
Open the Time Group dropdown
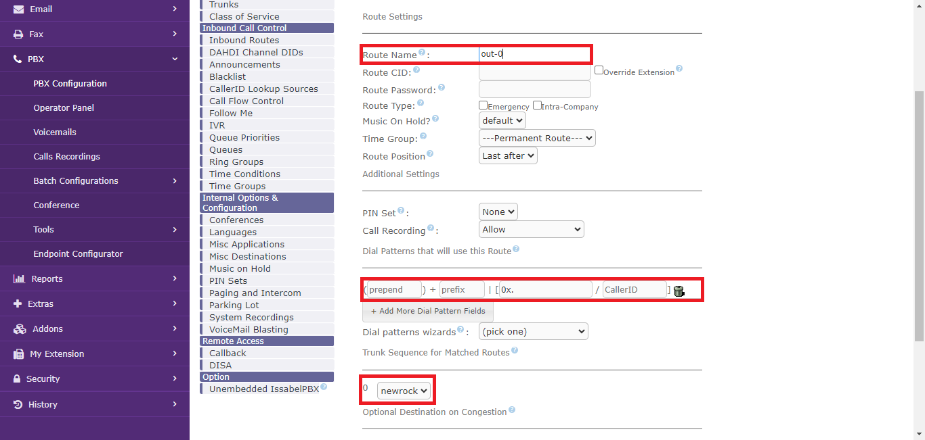[x=537, y=138]
